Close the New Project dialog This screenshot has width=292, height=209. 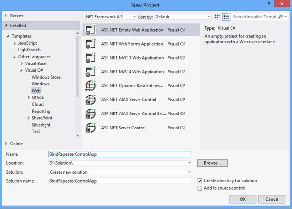click(282, 4)
